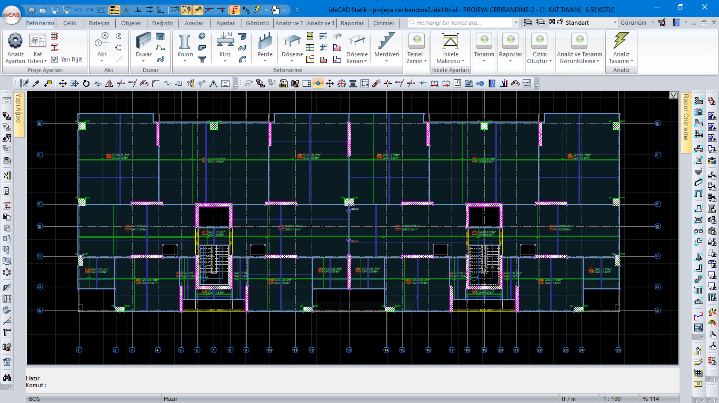Click the Kolon column tool icon
This screenshot has width=719, height=403.
coord(185,41)
